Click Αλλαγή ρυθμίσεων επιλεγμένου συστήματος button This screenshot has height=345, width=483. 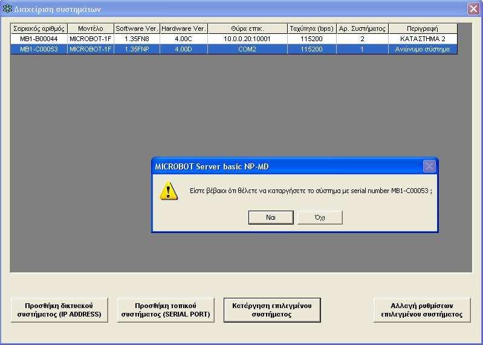422,310
